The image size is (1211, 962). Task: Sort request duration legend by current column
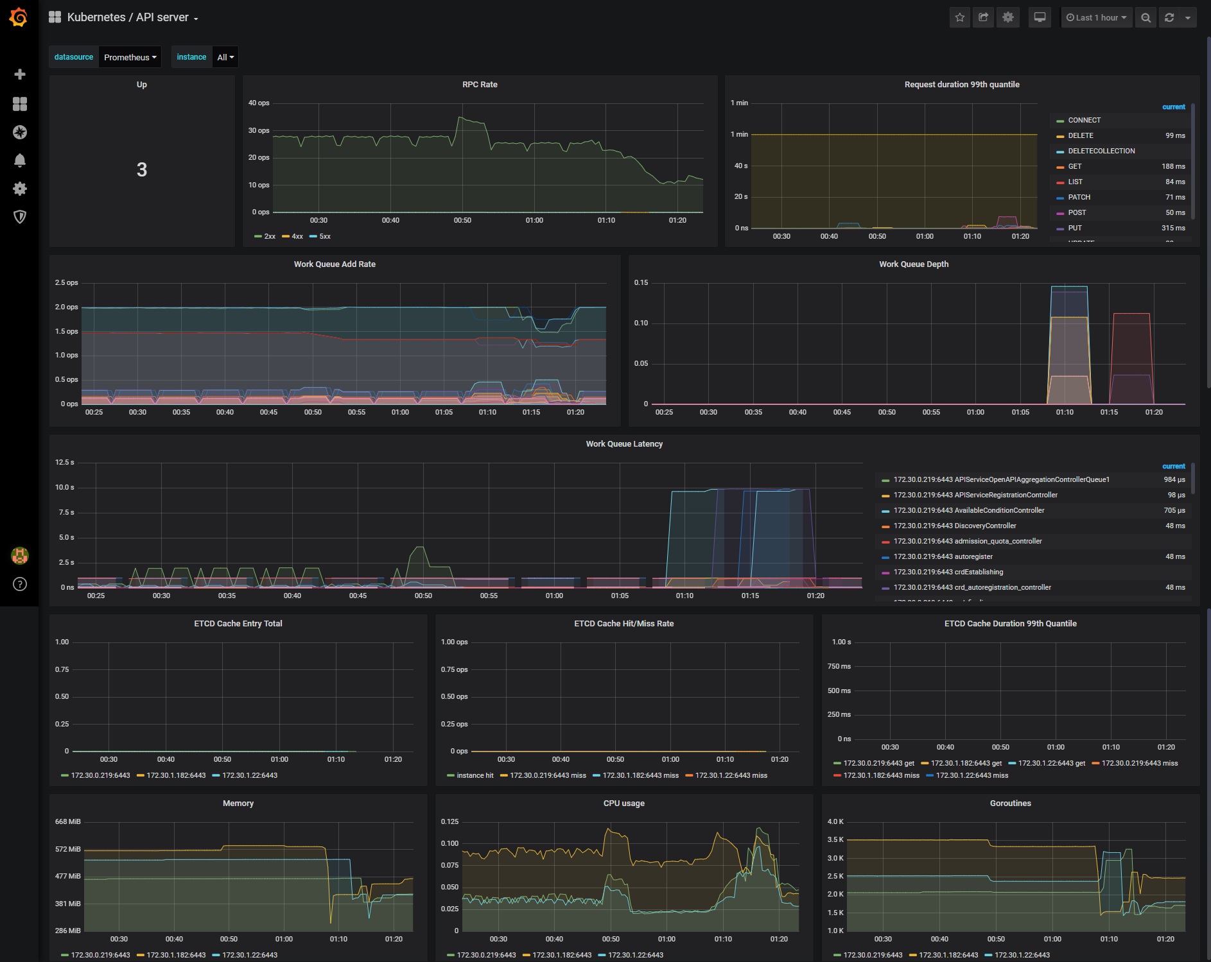tap(1174, 107)
